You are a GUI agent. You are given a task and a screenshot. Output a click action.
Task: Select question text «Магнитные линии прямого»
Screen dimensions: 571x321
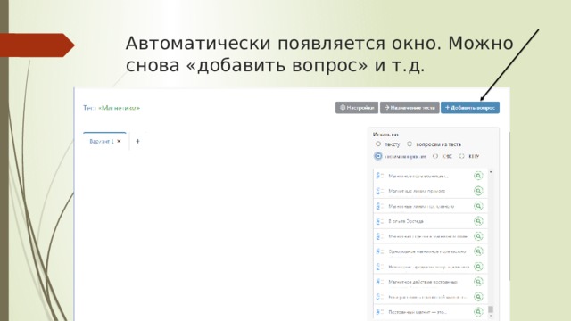tap(417, 191)
